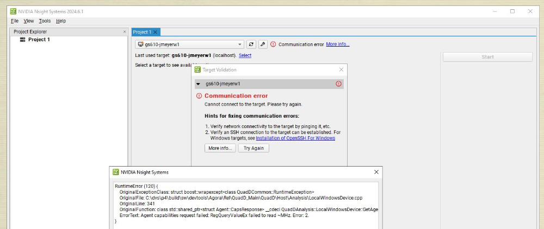Image resolution: width=544 pixels, height=229 pixels.
Task: Collapse the gs610-jmeyerw1 section in Target Validation
Action: 198,84
